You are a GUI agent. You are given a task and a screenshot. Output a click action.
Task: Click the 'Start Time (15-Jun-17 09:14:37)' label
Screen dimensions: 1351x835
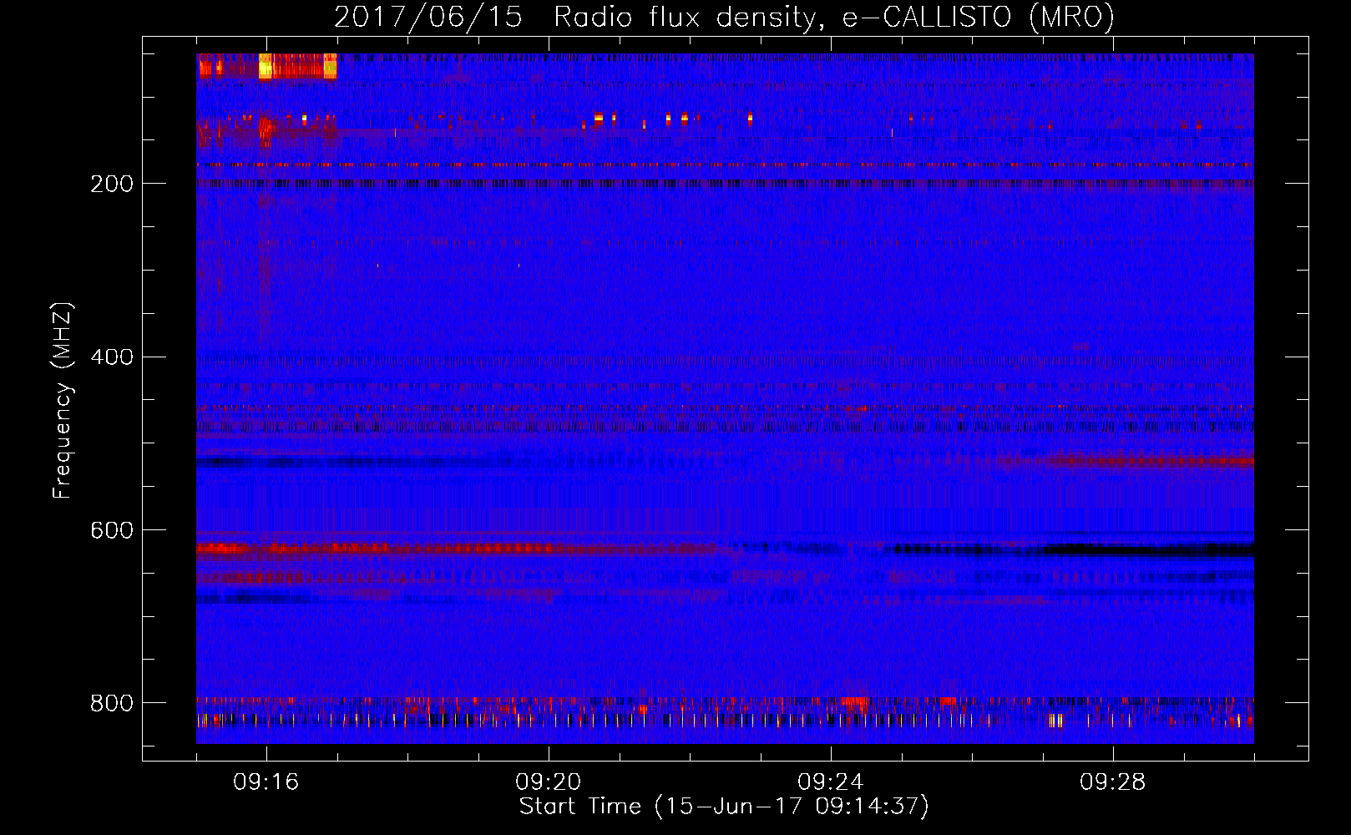pos(724,807)
